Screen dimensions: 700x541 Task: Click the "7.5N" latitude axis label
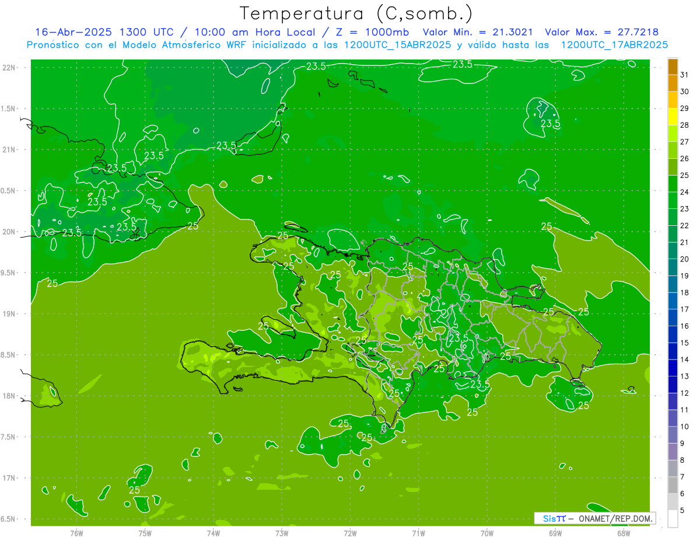(x=9, y=437)
